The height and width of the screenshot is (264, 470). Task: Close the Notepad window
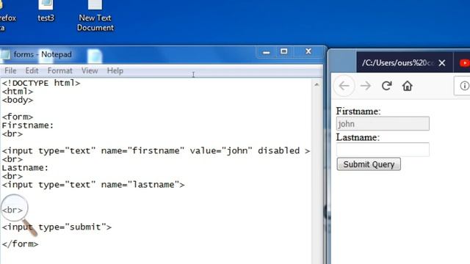(x=308, y=51)
